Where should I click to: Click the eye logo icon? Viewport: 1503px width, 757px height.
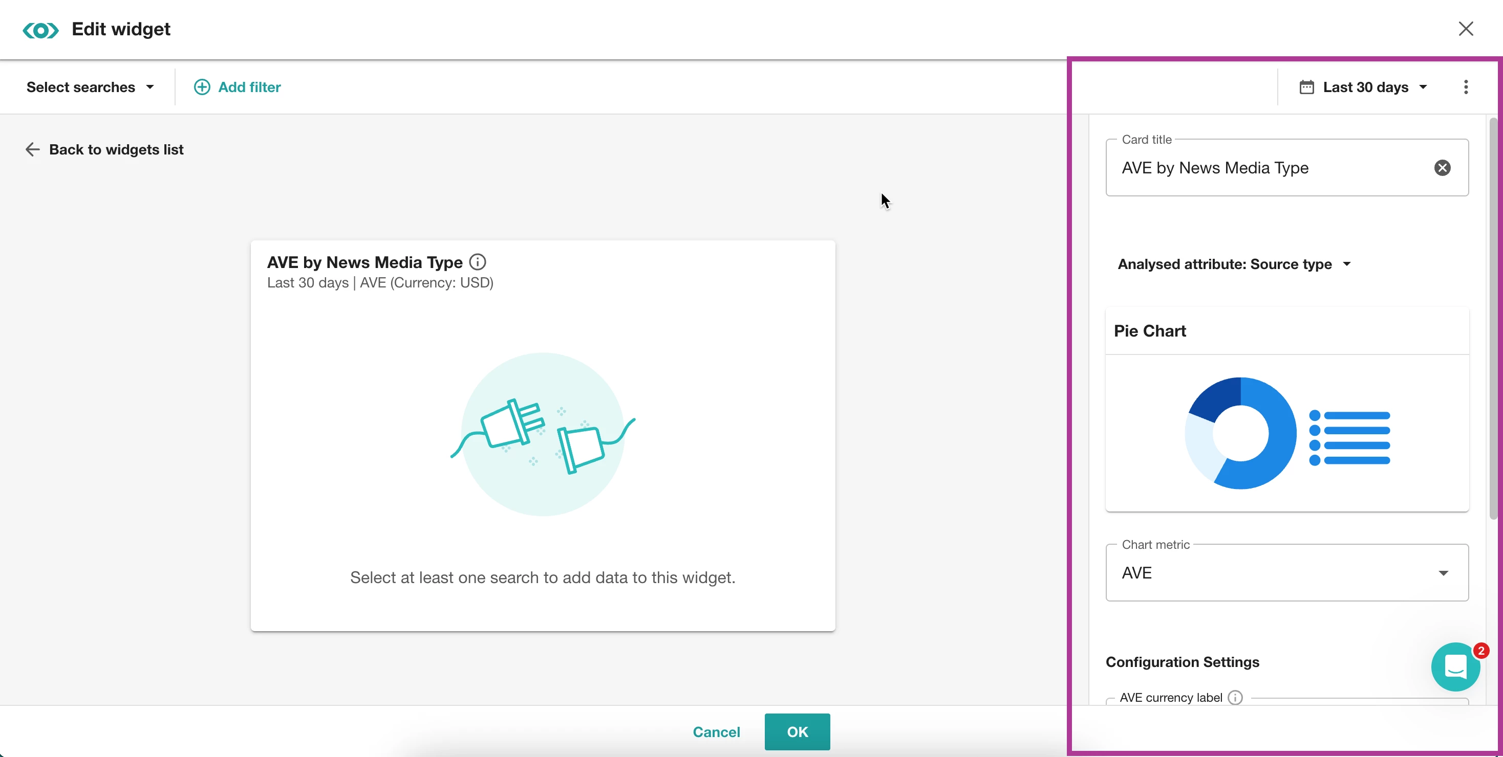coord(40,30)
